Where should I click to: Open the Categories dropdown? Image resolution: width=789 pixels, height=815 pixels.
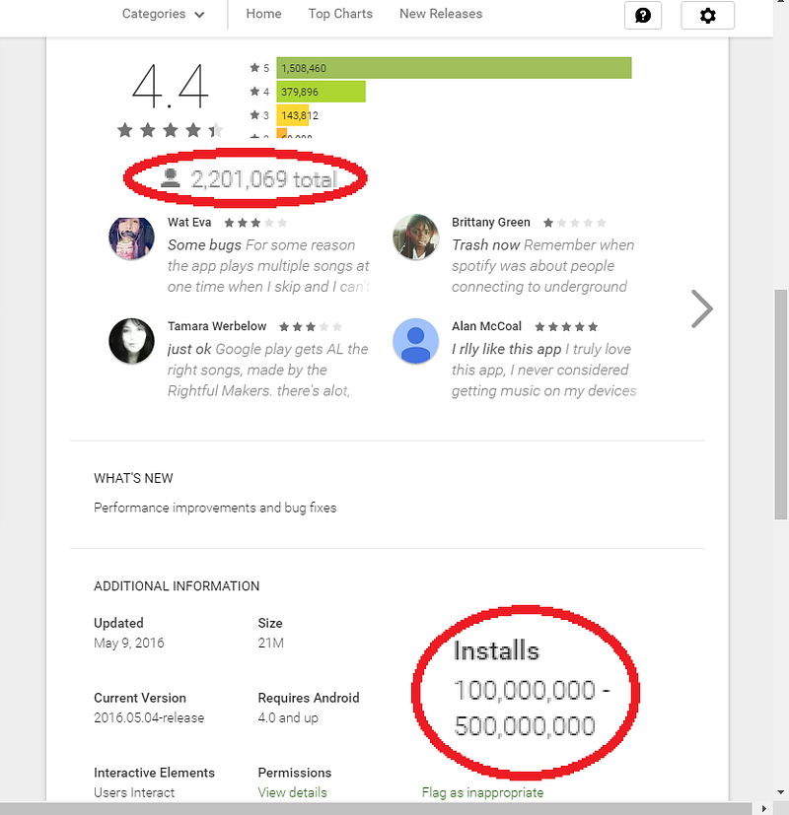pos(163,14)
